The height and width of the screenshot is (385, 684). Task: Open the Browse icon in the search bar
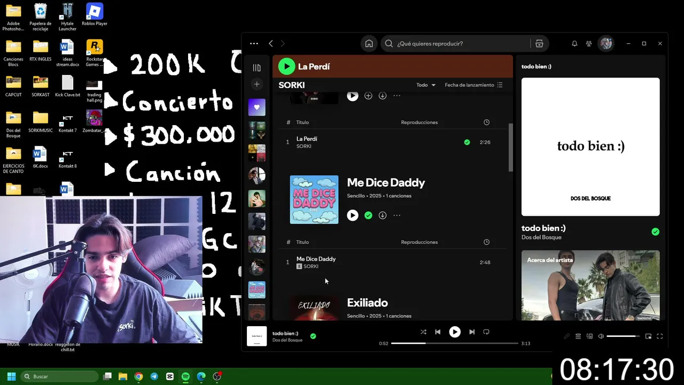click(x=539, y=44)
